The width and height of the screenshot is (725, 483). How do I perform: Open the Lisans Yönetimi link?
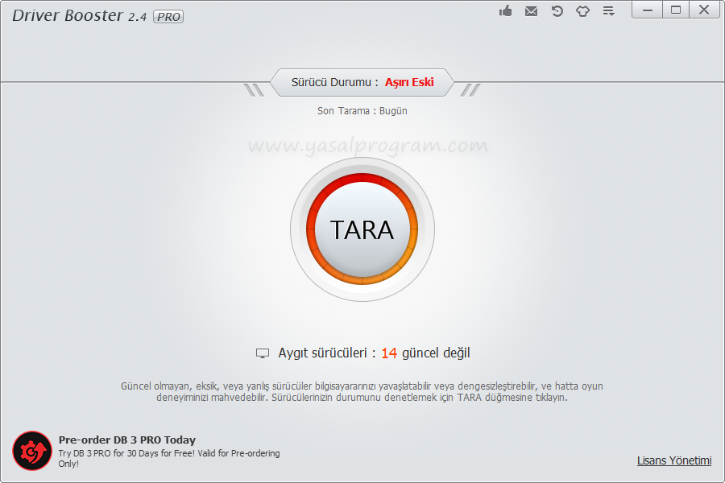[674, 460]
